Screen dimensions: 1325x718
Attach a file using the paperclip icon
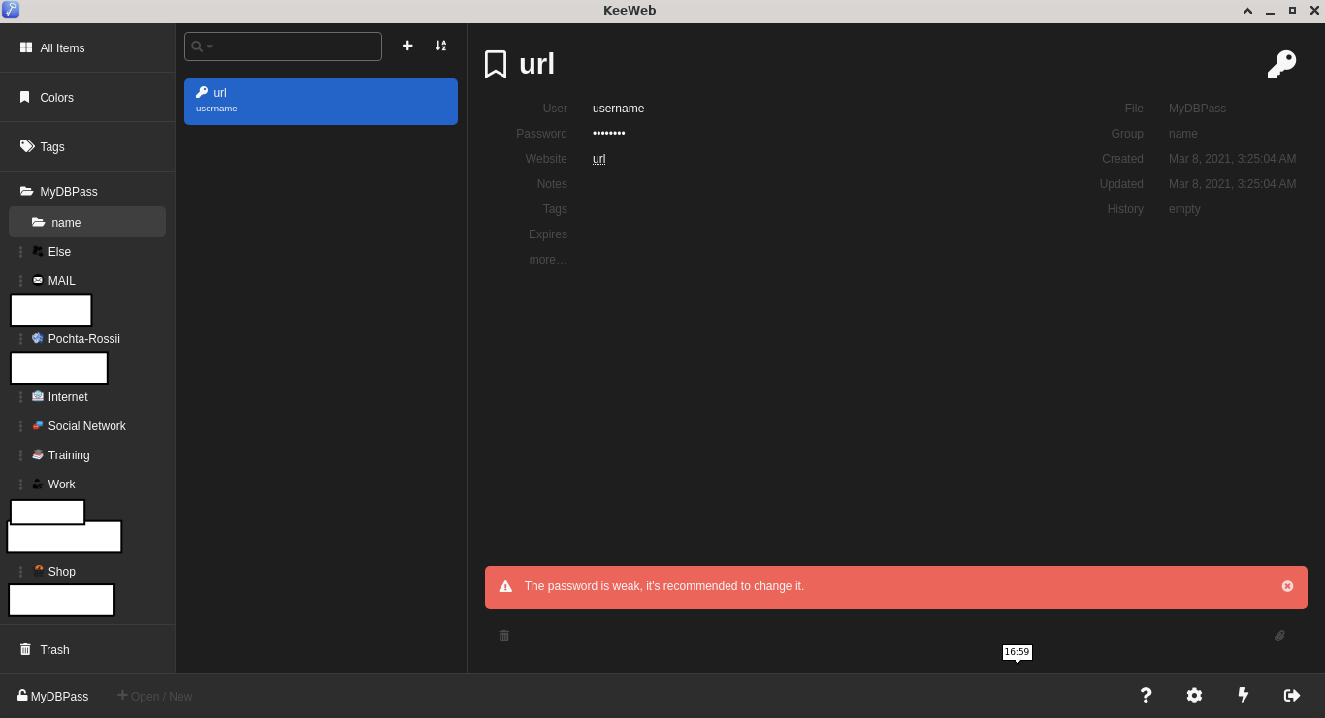(1279, 636)
